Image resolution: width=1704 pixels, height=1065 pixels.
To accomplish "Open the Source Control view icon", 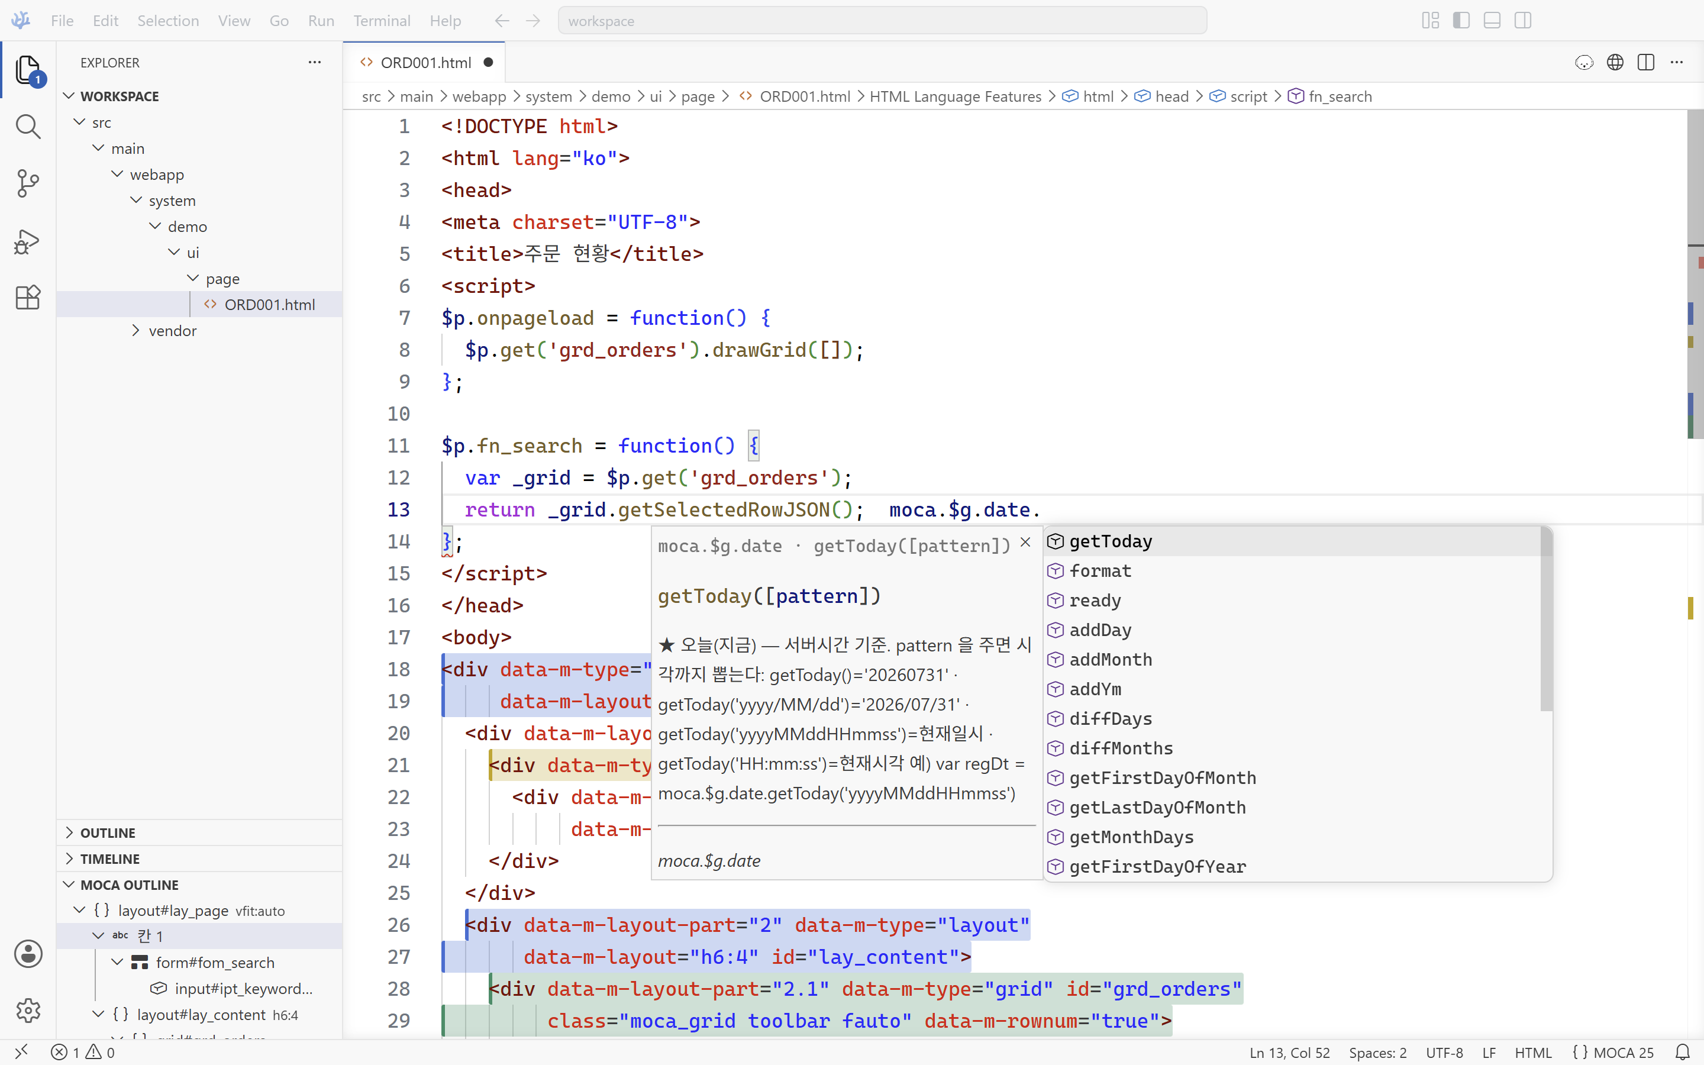I will pos(28,183).
